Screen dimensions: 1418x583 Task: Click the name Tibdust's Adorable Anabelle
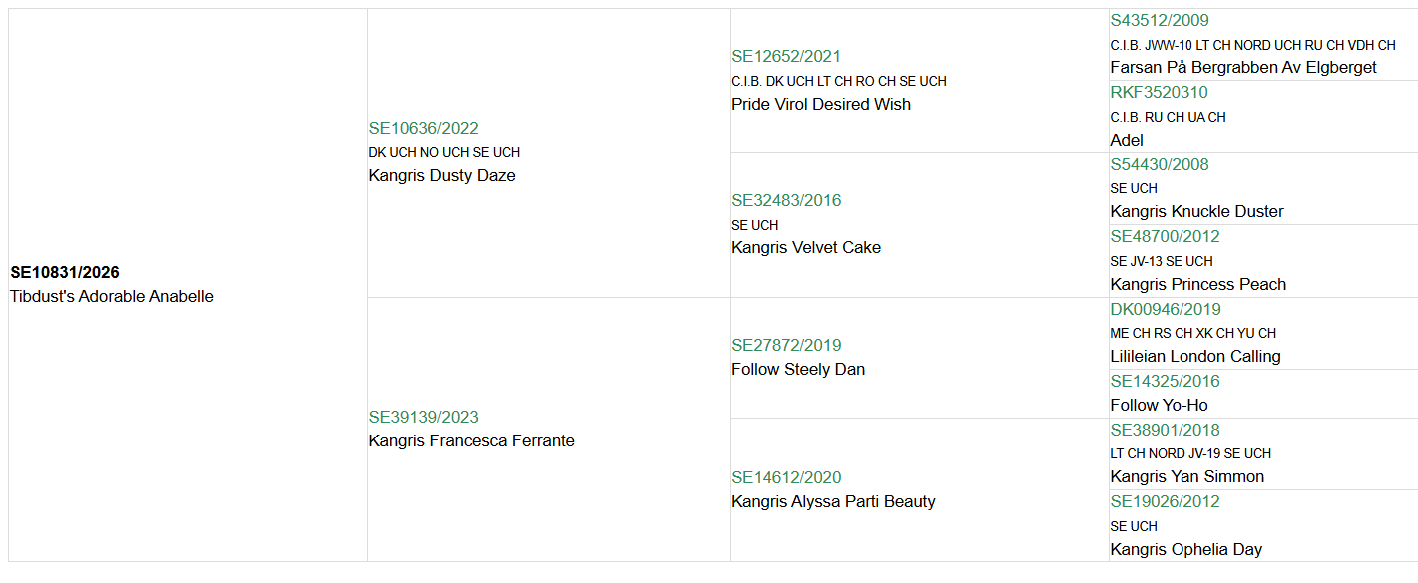coord(112,296)
